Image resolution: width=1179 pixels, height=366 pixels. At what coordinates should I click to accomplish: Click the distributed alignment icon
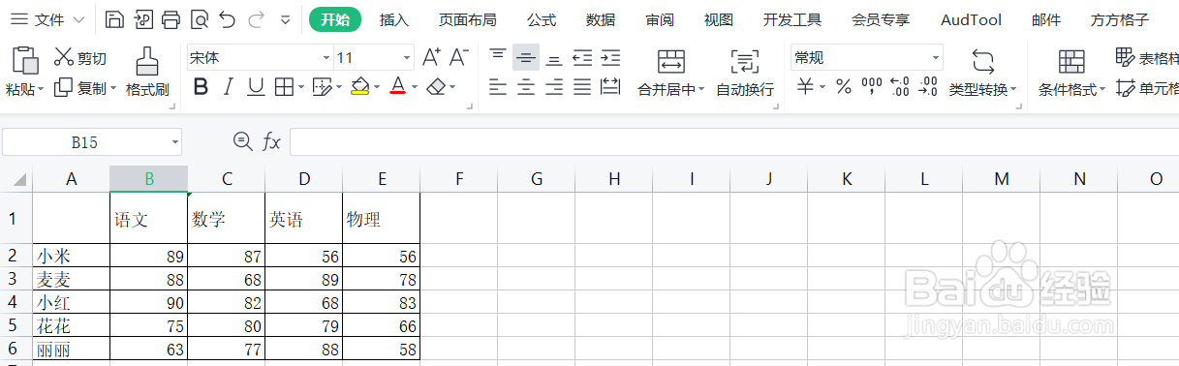(x=610, y=88)
